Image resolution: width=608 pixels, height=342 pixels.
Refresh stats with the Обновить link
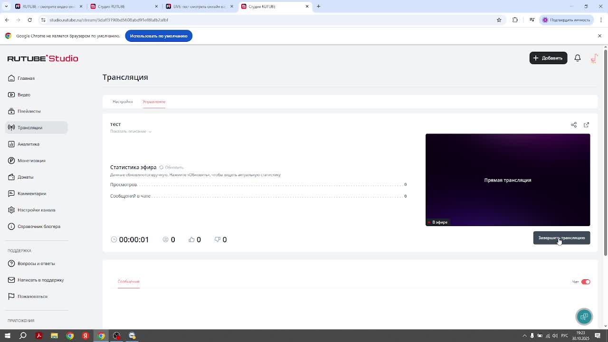tap(171, 168)
